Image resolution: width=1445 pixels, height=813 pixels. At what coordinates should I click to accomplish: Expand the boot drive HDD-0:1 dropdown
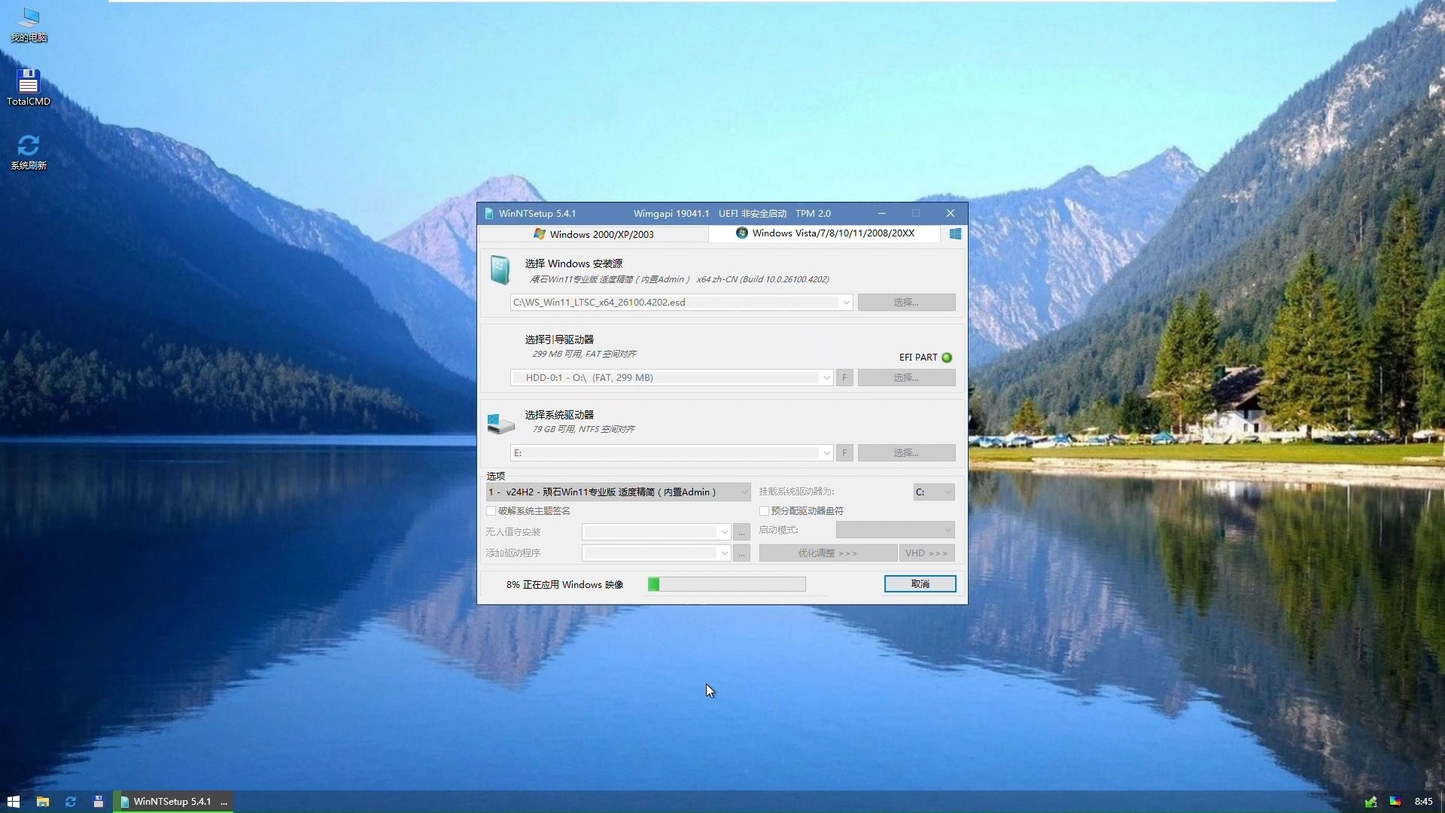coord(826,378)
